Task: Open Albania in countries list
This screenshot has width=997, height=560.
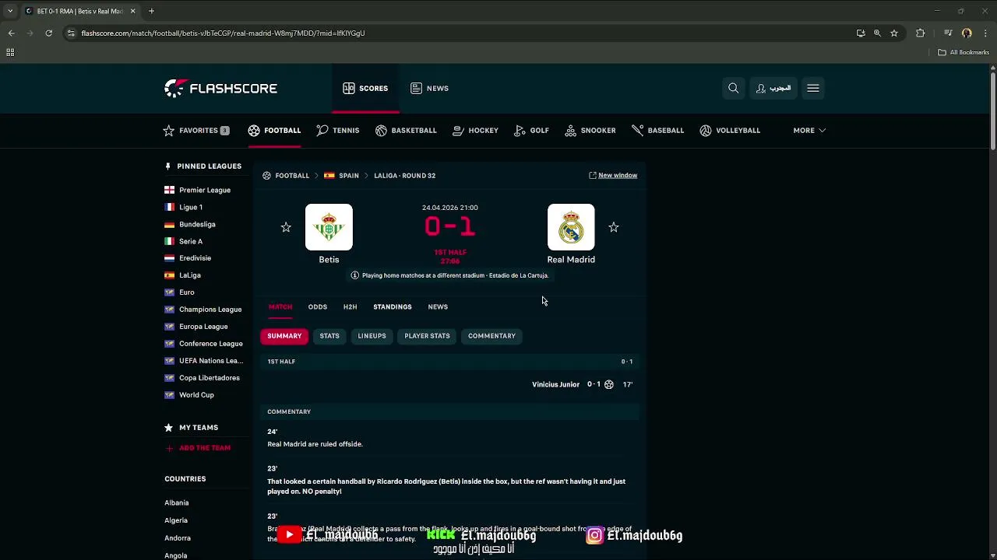Action: (177, 503)
